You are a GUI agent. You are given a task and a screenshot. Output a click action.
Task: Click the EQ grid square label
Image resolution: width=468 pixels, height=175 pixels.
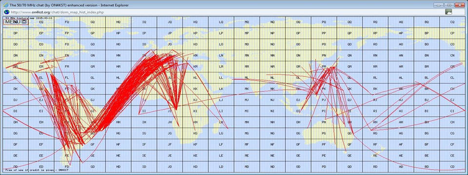(x=41, y=22)
